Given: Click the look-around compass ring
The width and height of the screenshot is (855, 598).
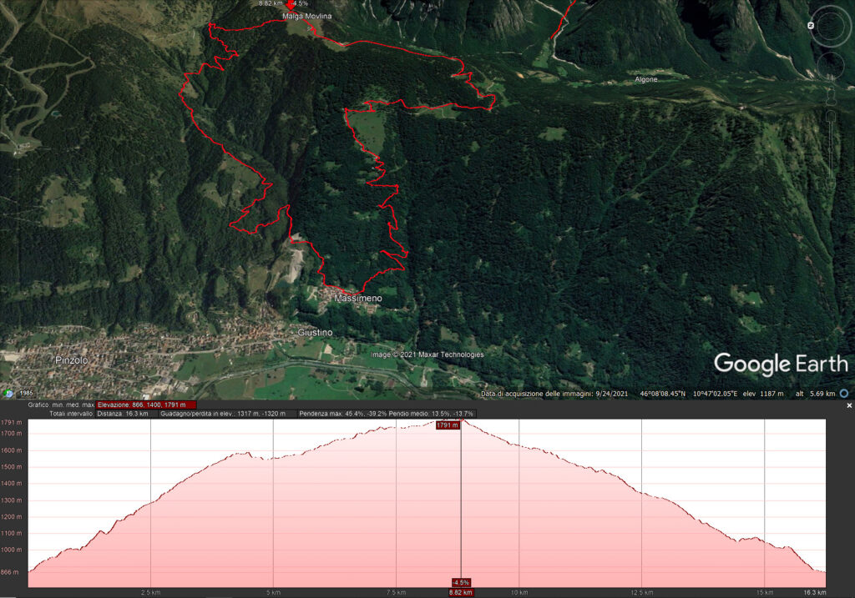Looking at the screenshot, I should [x=831, y=26].
